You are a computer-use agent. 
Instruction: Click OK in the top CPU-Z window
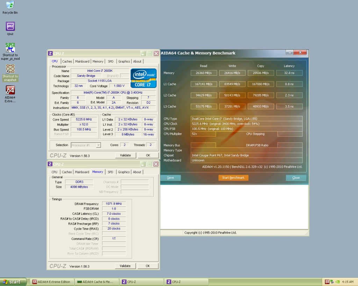pyautogui.click(x=148, y=155)
